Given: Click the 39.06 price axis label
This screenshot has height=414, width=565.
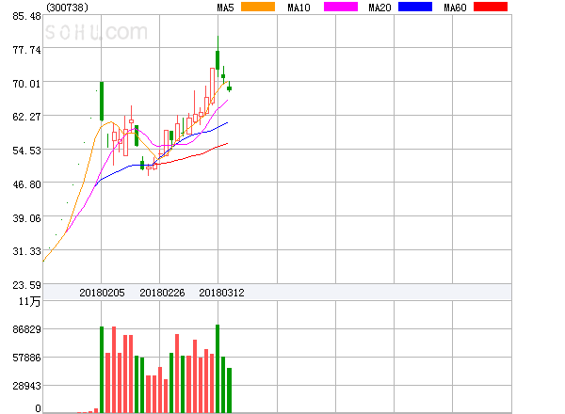Looking at the screenshot, I should pos(26,218).
